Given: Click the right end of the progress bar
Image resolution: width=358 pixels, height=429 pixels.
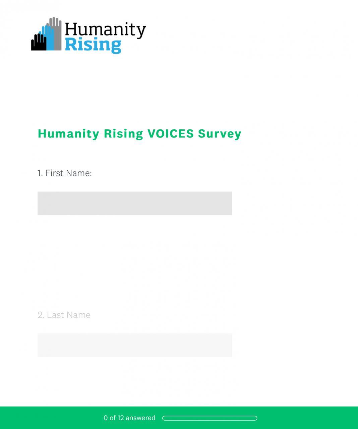Looking at the screenshot, I should [255, 418].
